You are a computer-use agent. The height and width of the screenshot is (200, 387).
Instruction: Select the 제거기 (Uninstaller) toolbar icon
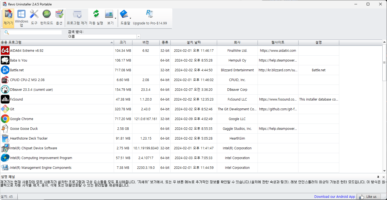(x=8, y=18)
